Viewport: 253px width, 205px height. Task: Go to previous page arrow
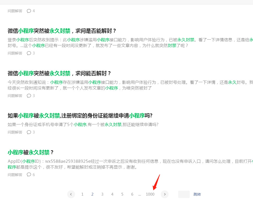pos(71,194)
